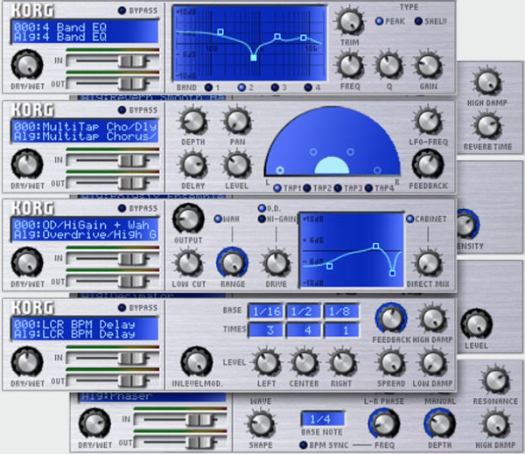525x454 pixels.
Task: Click the TRIM knob in 4 Band EQ
Action: pos(349,22)
